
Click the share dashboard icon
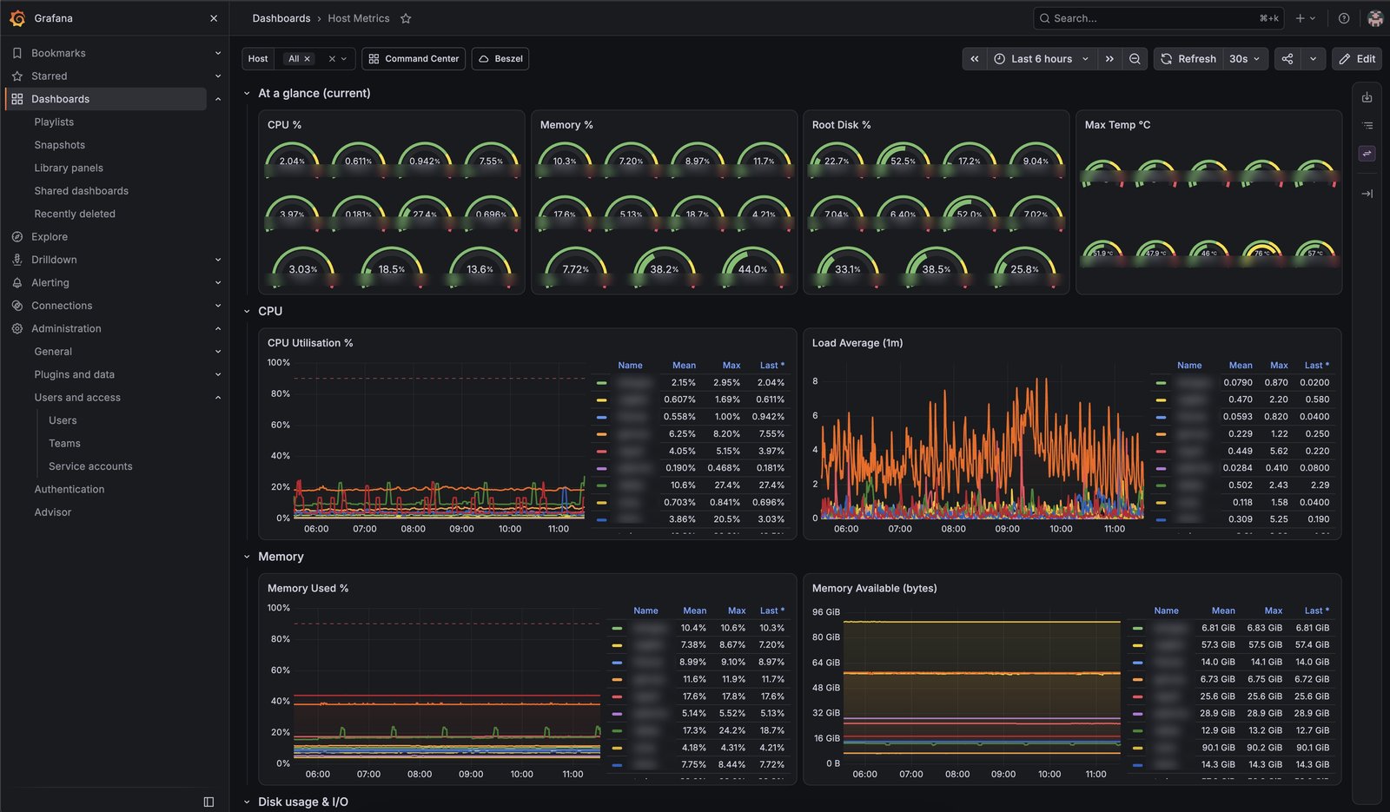1287,59
